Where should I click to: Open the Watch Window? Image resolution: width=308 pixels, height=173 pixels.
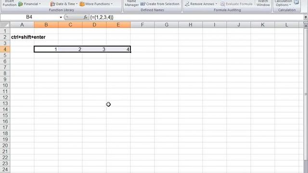263,3
